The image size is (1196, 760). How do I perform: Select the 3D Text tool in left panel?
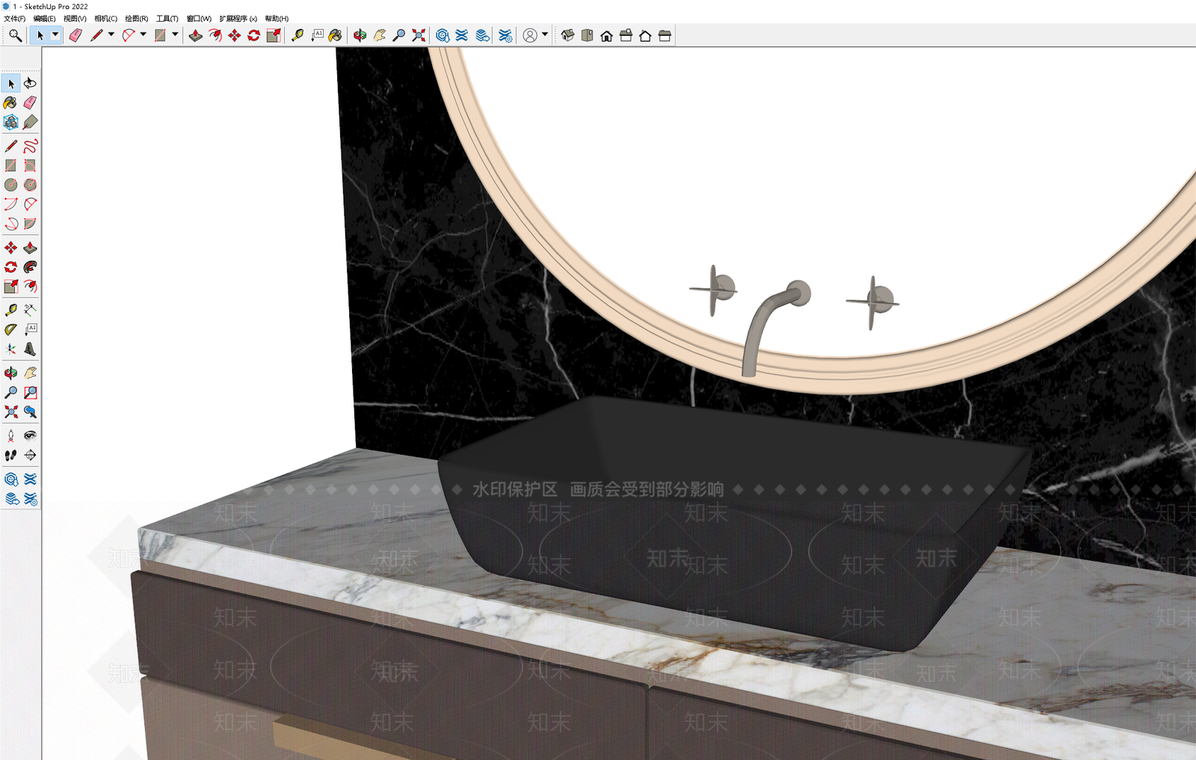[30, 349]
